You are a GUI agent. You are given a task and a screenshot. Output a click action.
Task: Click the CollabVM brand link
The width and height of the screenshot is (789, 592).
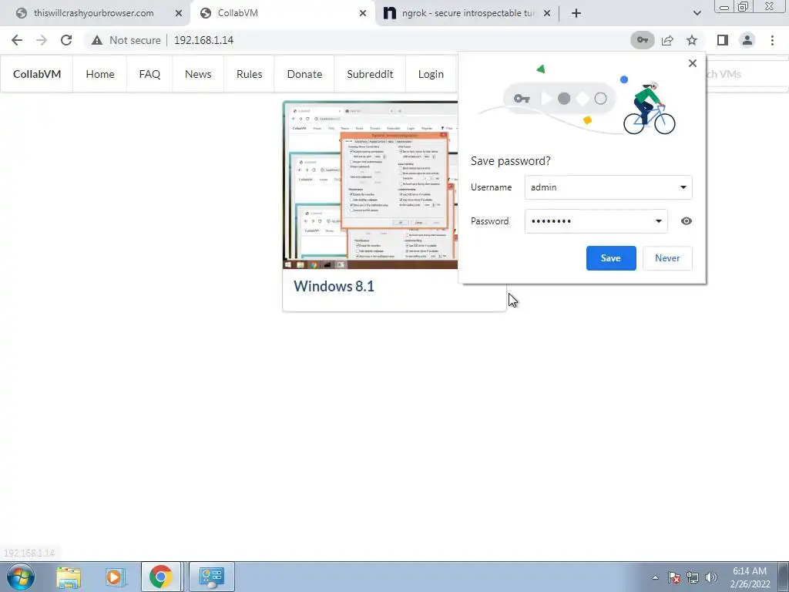[37, 74]
